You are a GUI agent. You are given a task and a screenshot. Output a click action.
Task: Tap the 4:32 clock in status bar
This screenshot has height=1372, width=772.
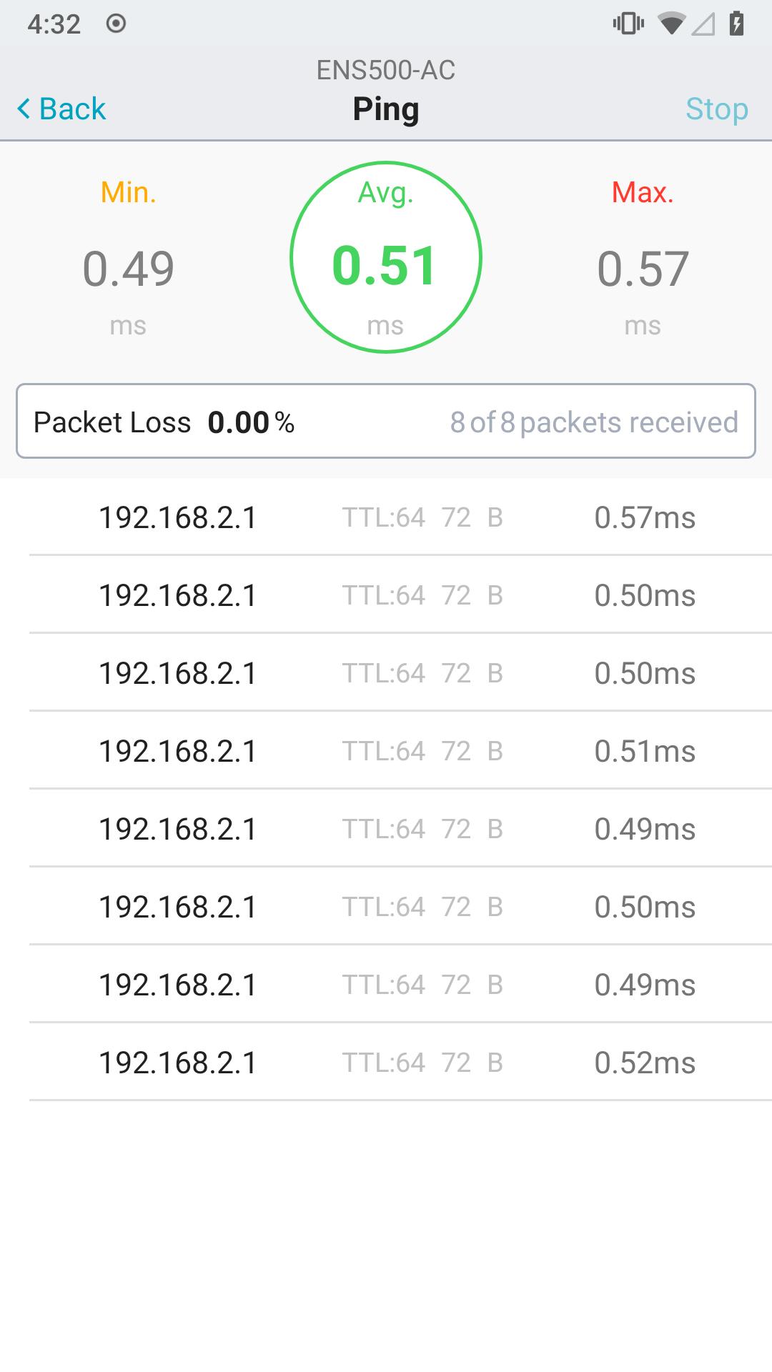tap(54, 24)
